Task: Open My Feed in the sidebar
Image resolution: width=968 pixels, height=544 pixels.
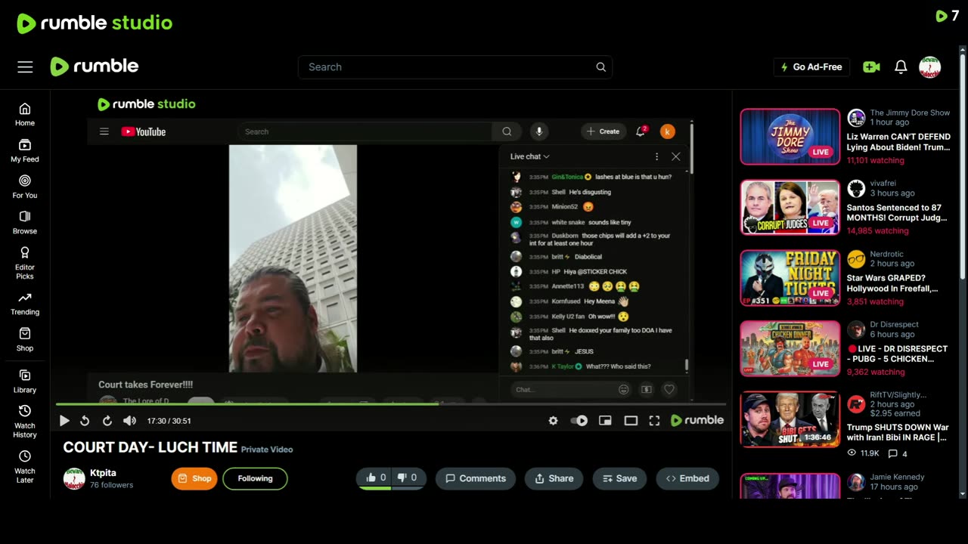Action: click(25, 151)
